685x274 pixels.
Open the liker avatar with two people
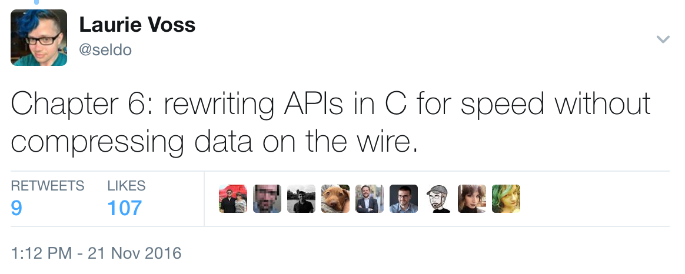click(233, 199)
